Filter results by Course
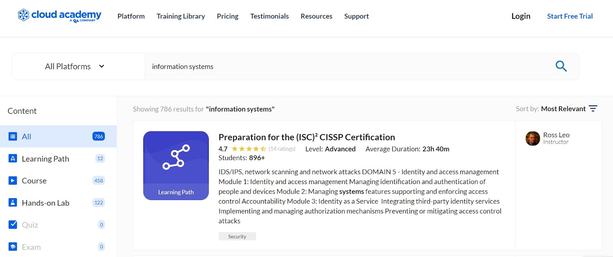 pos(58,181)
